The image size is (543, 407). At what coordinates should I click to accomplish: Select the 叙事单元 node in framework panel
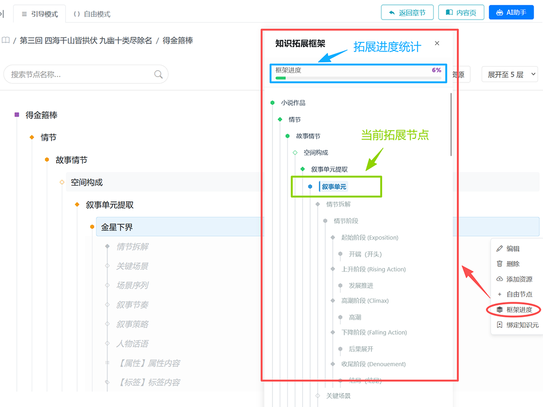click(x=334, y=187)
